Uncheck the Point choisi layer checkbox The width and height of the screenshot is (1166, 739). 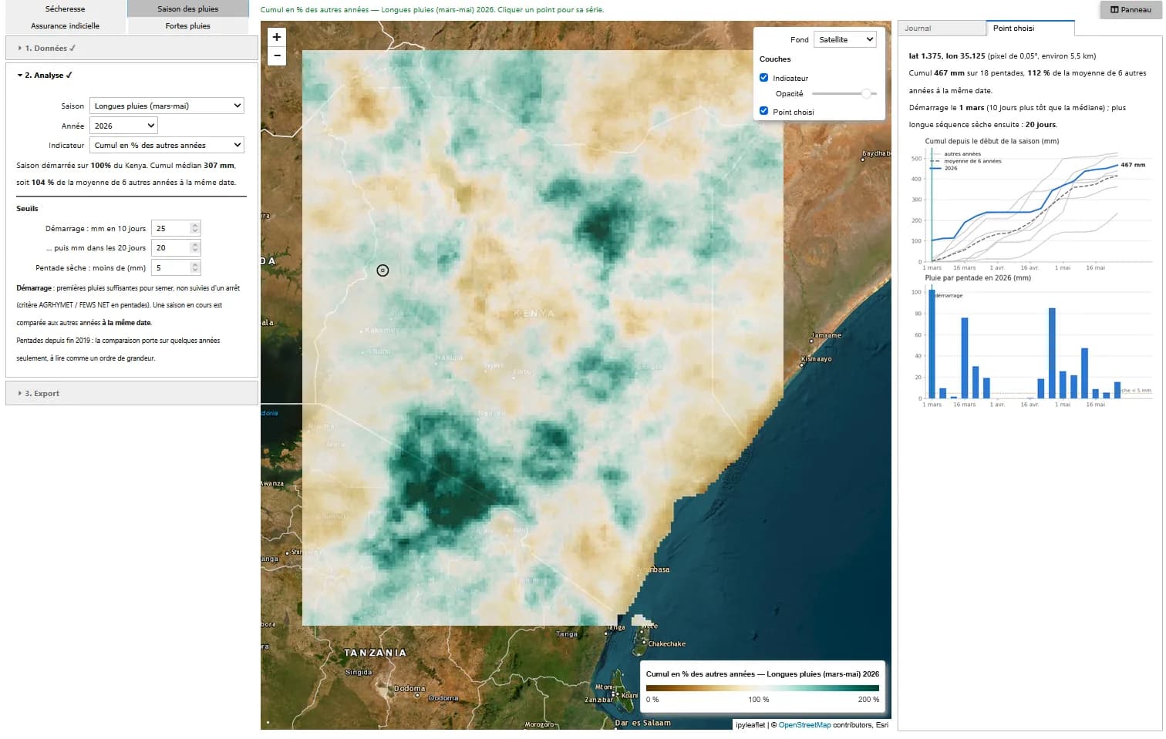click(764, 111)
